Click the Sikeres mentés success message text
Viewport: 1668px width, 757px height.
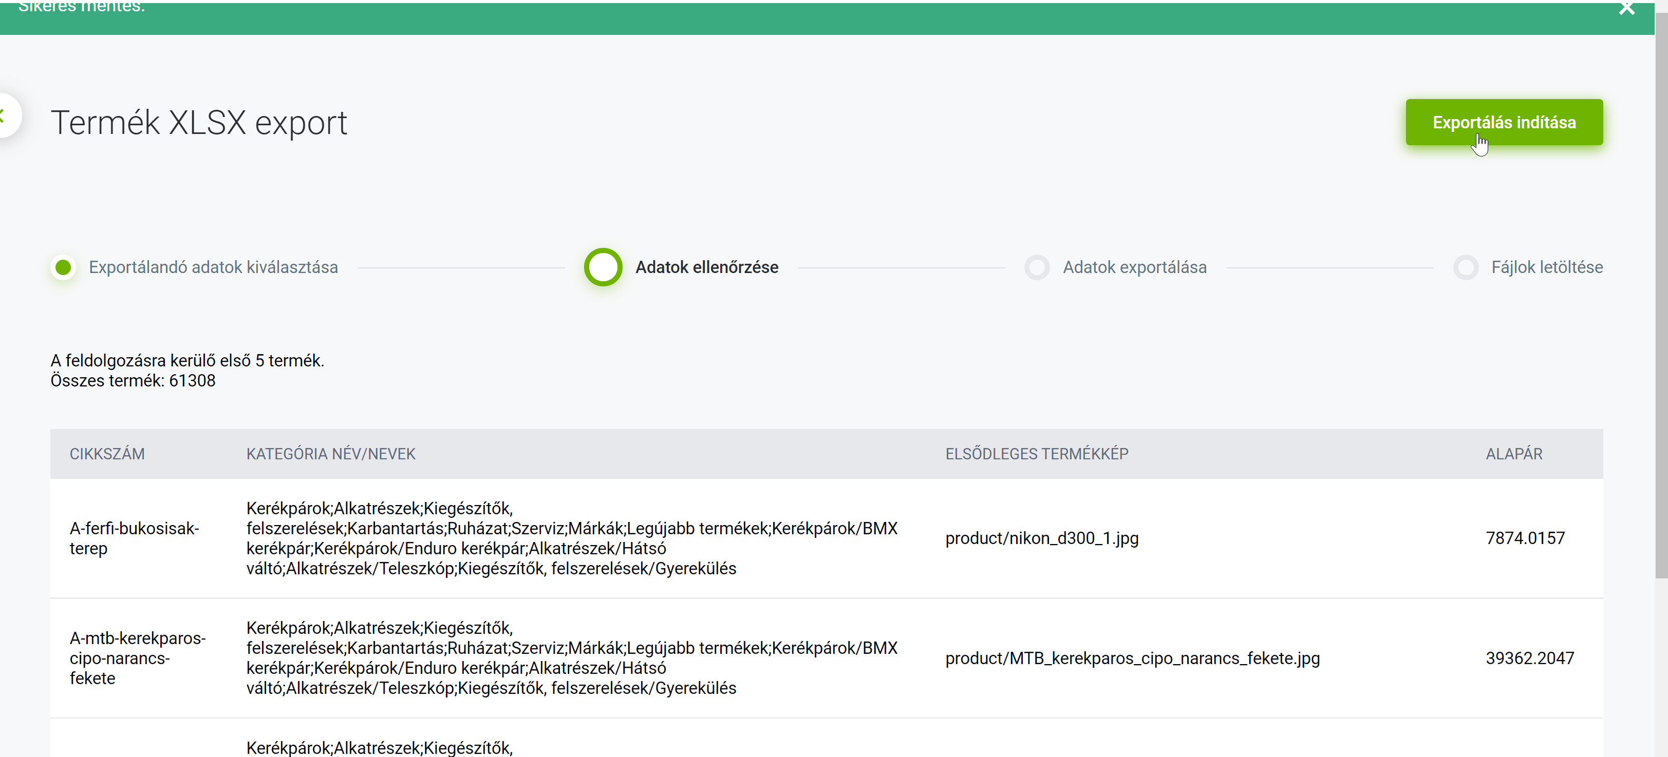click(x=81, y=7)
